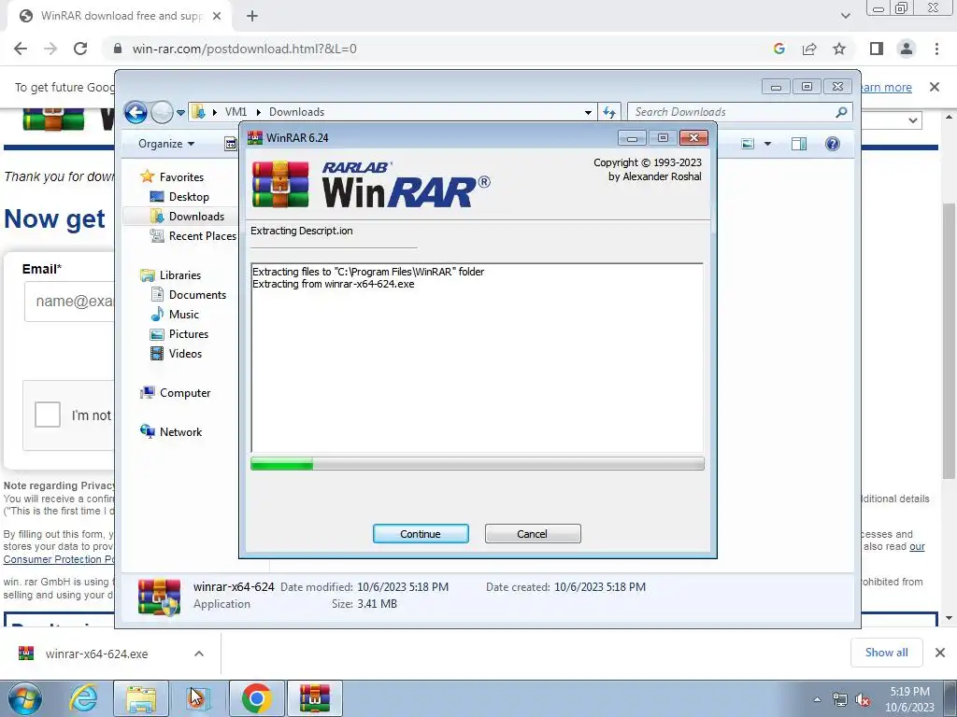Open a new Chrome tab
Screen dimensions: 957x717
click(252, 17)
